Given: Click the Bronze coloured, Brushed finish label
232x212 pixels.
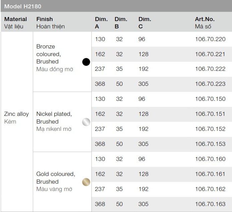Looking at the screenshot, I should pos(55,58).
